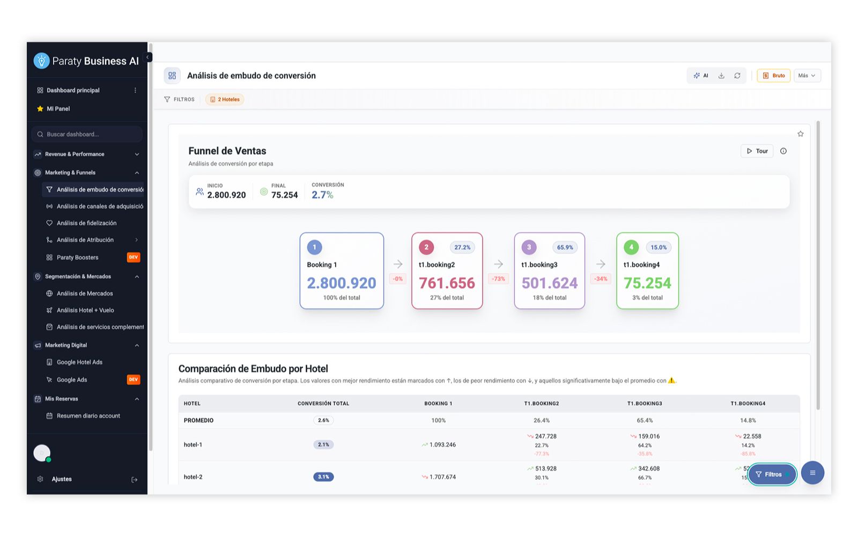
Task: Click the dashboard grid icon beside page title
Action: tap(172, 76)
